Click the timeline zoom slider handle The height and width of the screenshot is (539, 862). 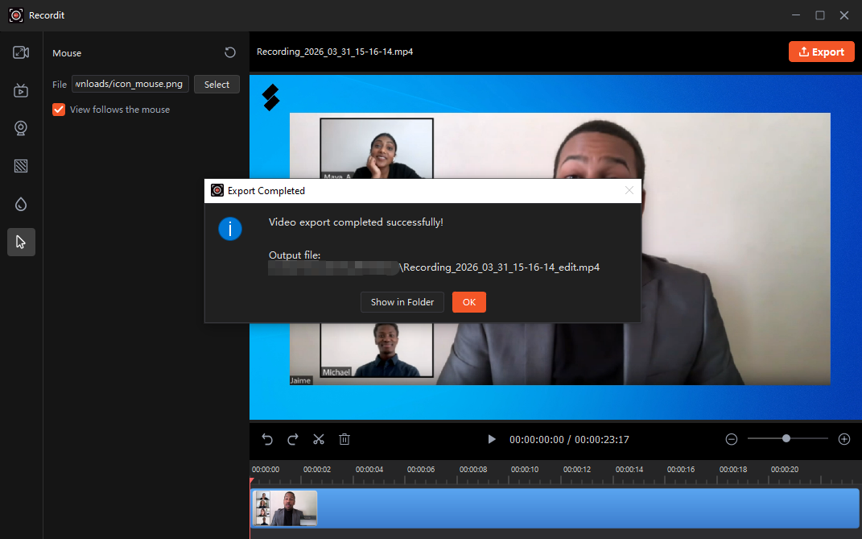pyautogui.click(x=786, y=438)
